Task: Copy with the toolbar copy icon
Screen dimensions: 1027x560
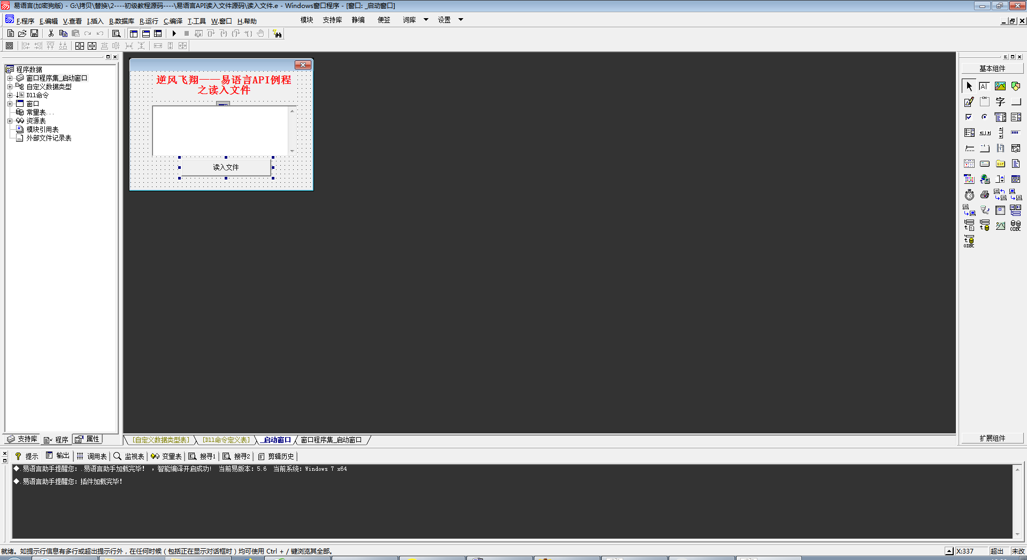Action: 63,33
